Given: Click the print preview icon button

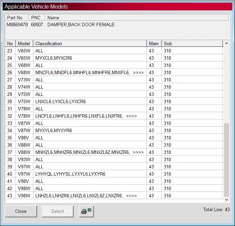Looking at the screenshot, I should (86, 211).
